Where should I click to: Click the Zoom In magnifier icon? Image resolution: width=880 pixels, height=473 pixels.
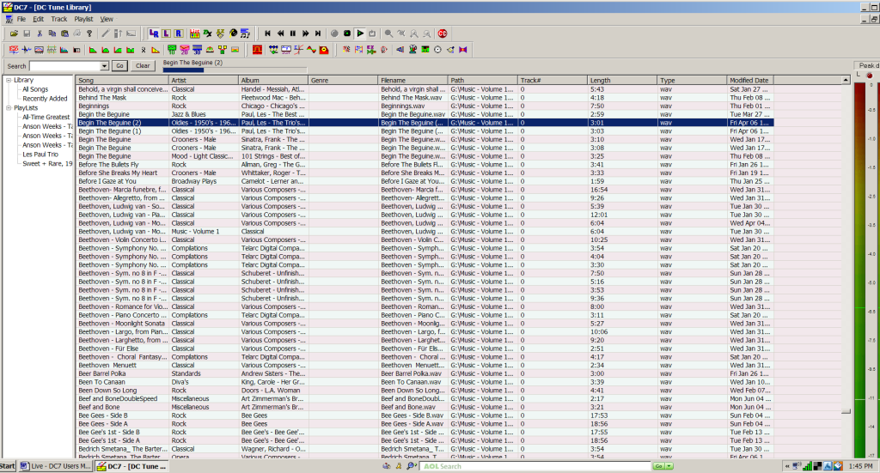(388, 33)
